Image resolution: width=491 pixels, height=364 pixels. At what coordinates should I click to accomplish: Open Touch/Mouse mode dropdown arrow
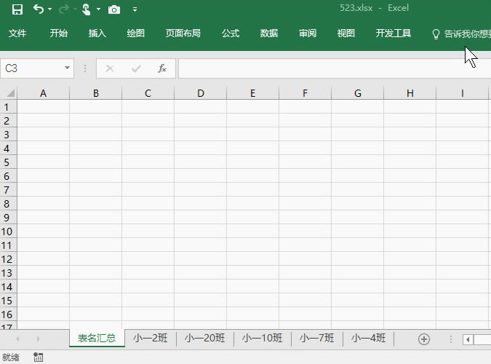[x=98, y=9]
